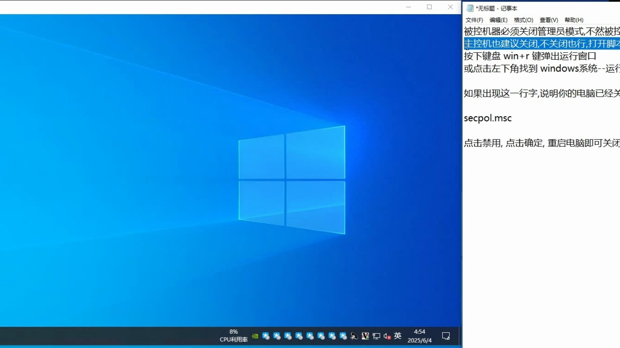Minimize the remote desktop window
This screenshot has height=348, width=620.
(409, 7)
